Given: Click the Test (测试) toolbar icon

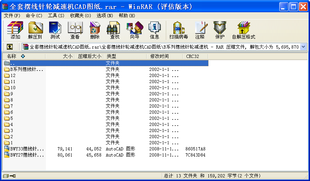Looking at the screenshot, I should click(x=55, y=30).
